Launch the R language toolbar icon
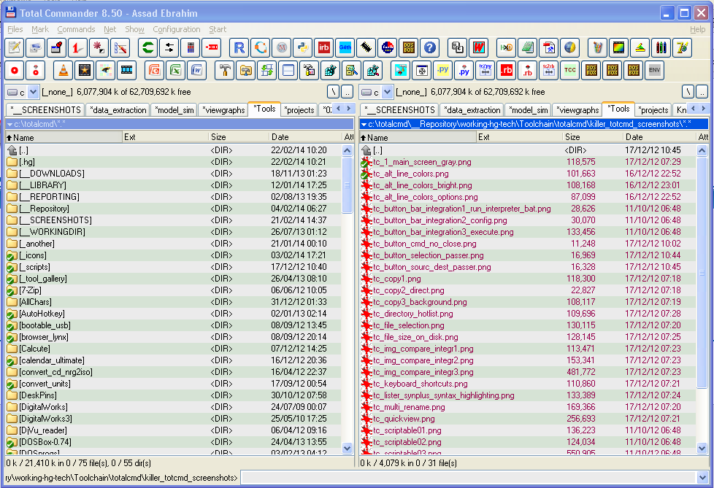Viewport: 714px width, 488px height. pyautogui.click(x=239, y=47)
